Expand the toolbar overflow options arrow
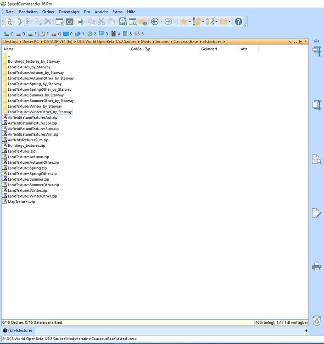The width and height of the screenshot is (324, 344). point(246,24)
